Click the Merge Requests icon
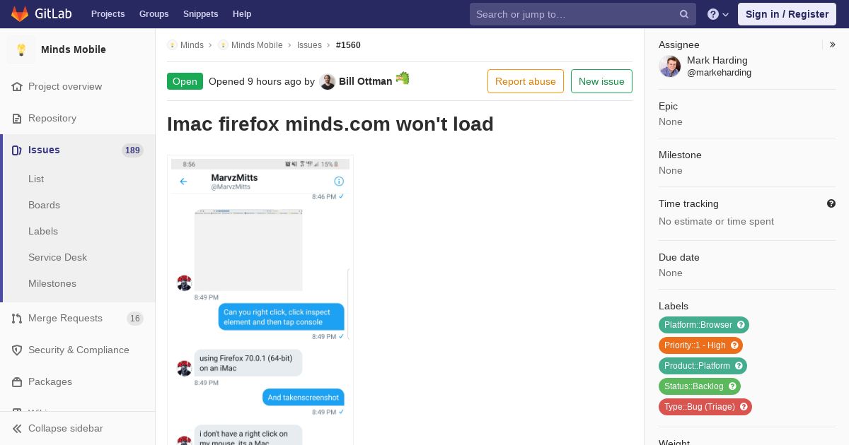Image resolution: width=849 pixels, height=445 pixels. coord(17,318)
